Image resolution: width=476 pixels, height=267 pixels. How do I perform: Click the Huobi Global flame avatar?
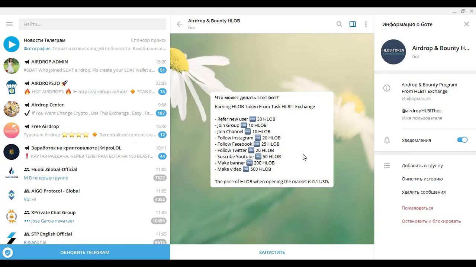pos(12,173)
